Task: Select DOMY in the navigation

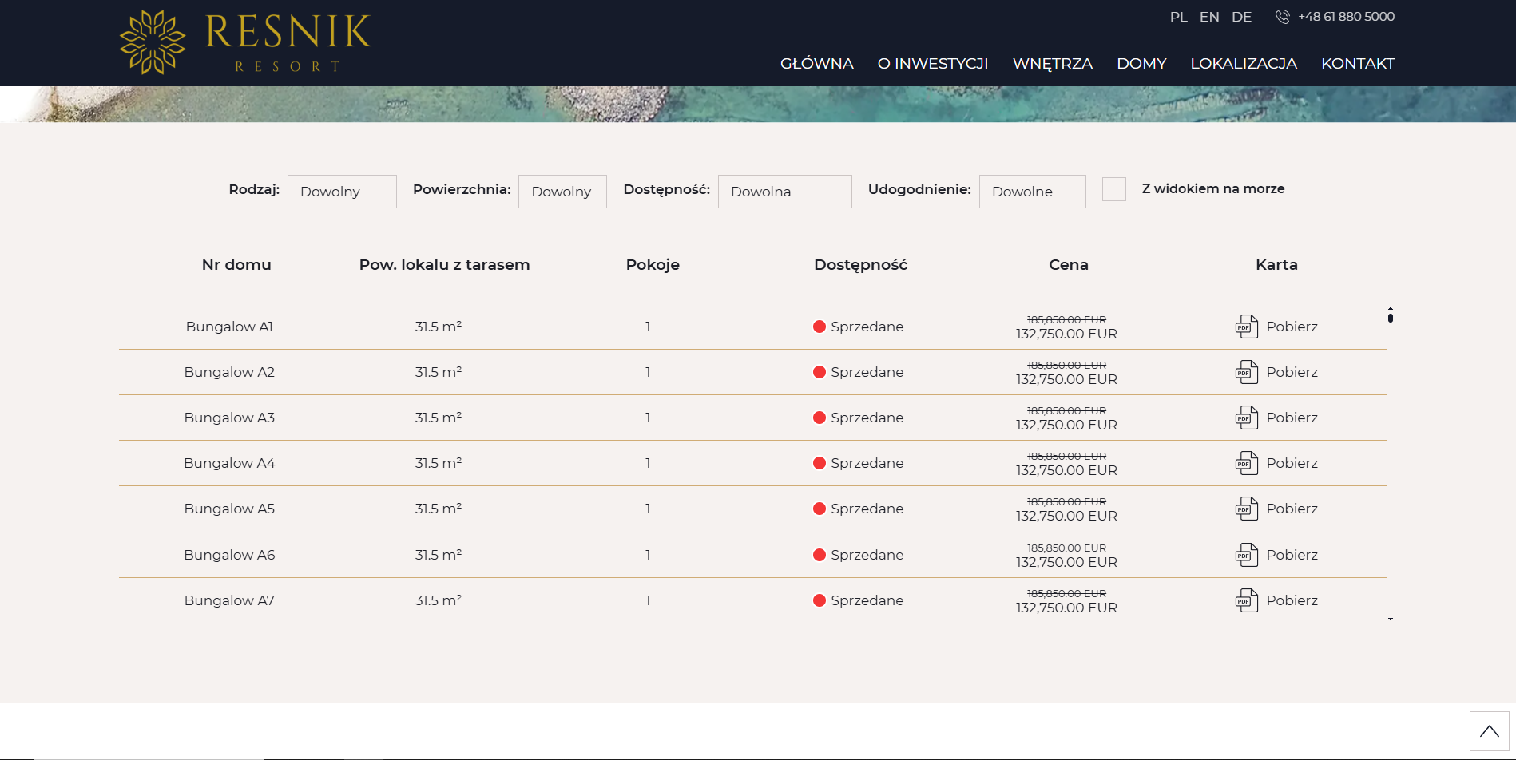Action: pos(1141,63)
